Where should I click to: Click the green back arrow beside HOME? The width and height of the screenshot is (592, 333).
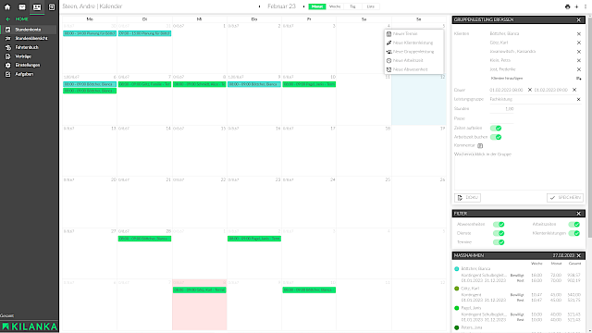(8, 18)
